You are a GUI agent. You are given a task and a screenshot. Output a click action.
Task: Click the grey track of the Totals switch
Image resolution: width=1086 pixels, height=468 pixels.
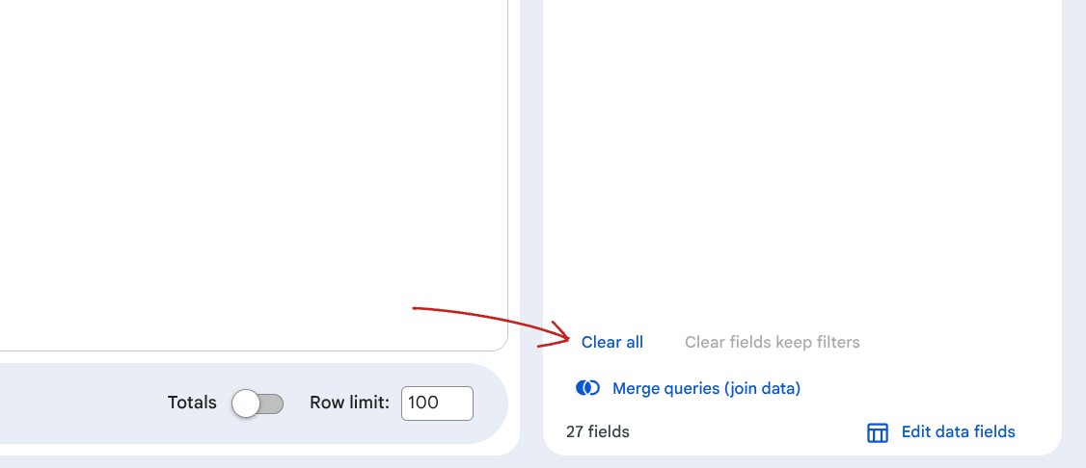click(x=273, y=403)
